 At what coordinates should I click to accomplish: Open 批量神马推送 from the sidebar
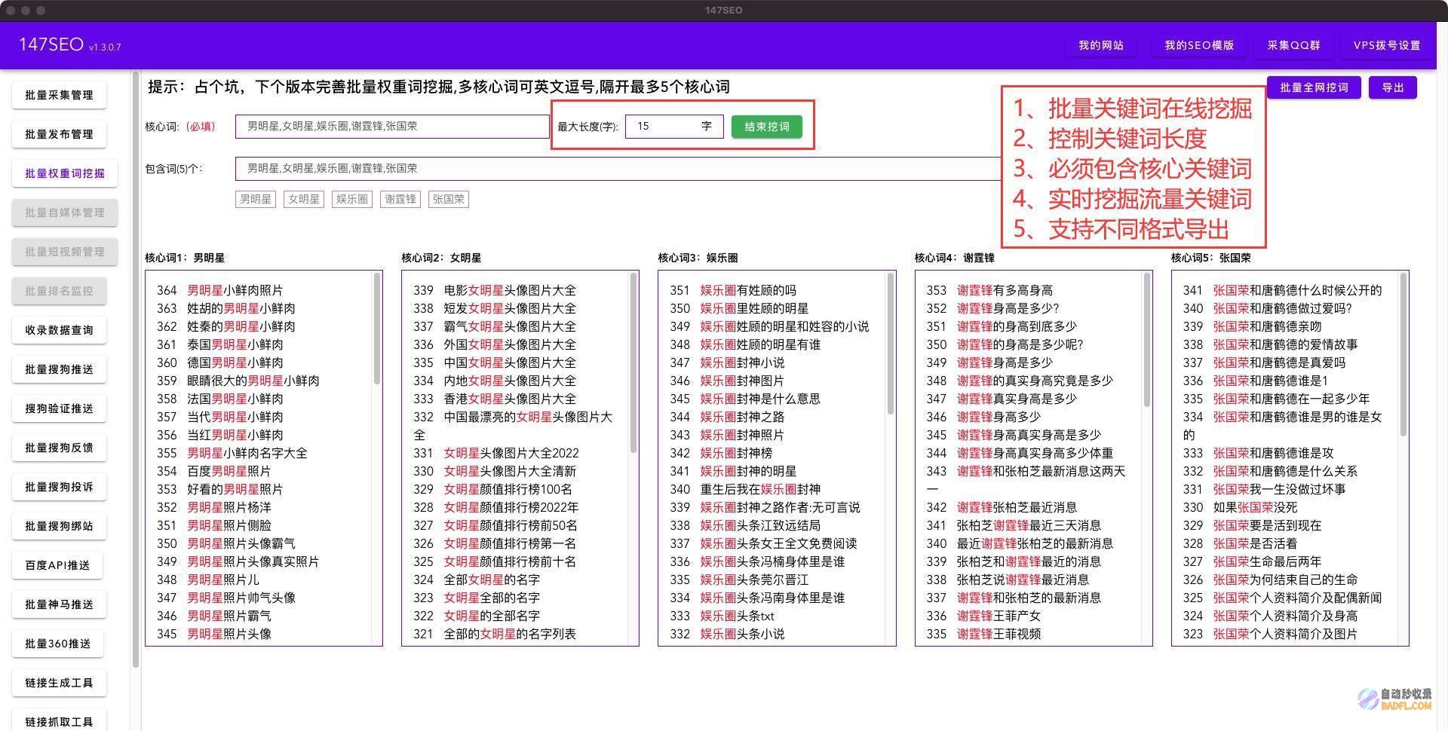pyautogui.click(x=59, y=604)
